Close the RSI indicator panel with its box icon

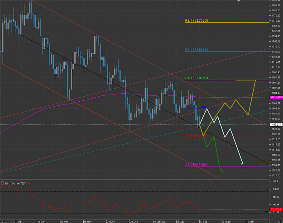(3, 183)
